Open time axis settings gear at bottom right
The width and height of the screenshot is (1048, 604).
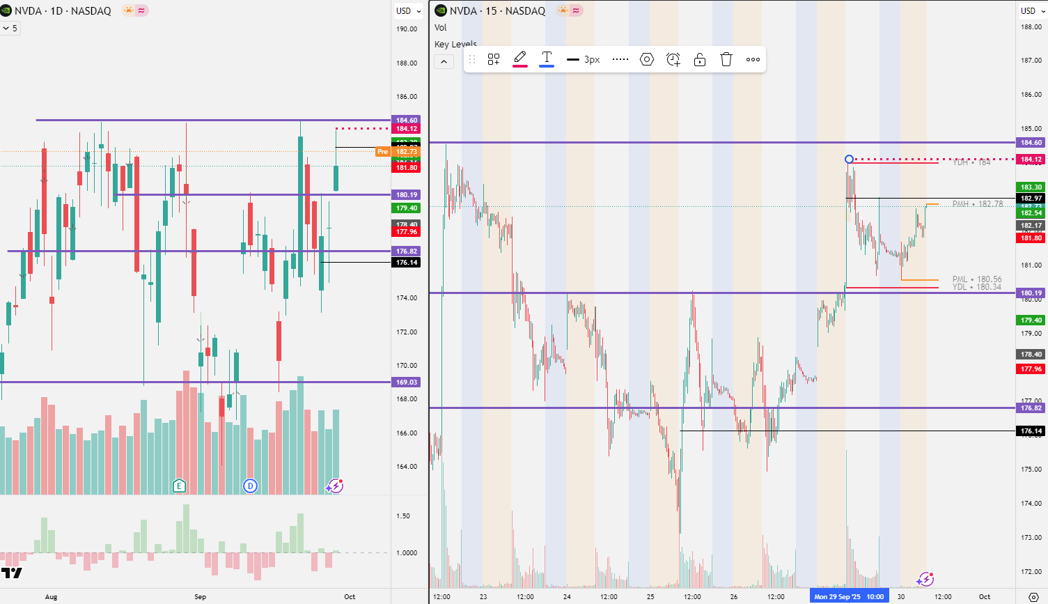click(x=1033, y=597)
